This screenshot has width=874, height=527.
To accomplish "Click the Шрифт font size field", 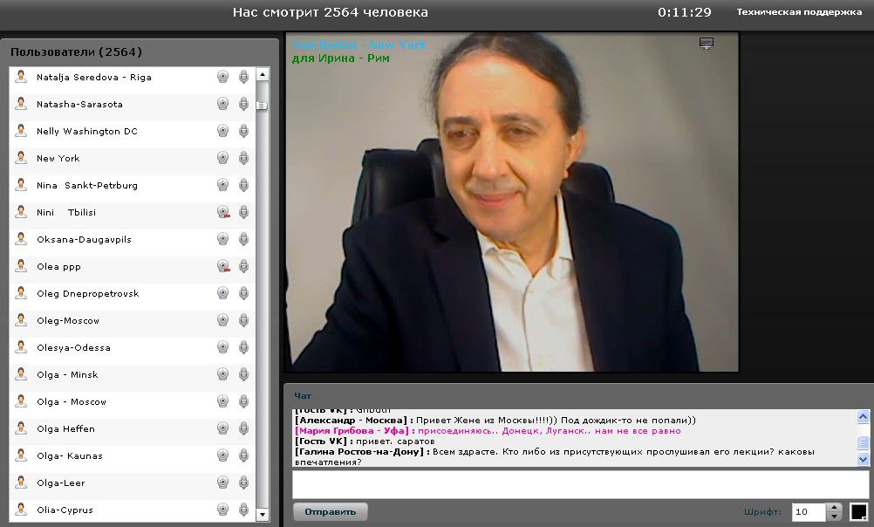I will tap(808, 511).
